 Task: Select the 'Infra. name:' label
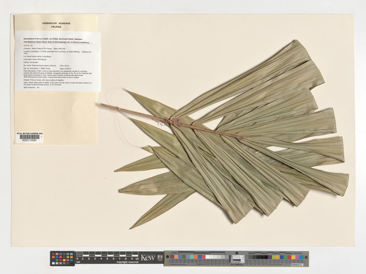tap(64, 66)
